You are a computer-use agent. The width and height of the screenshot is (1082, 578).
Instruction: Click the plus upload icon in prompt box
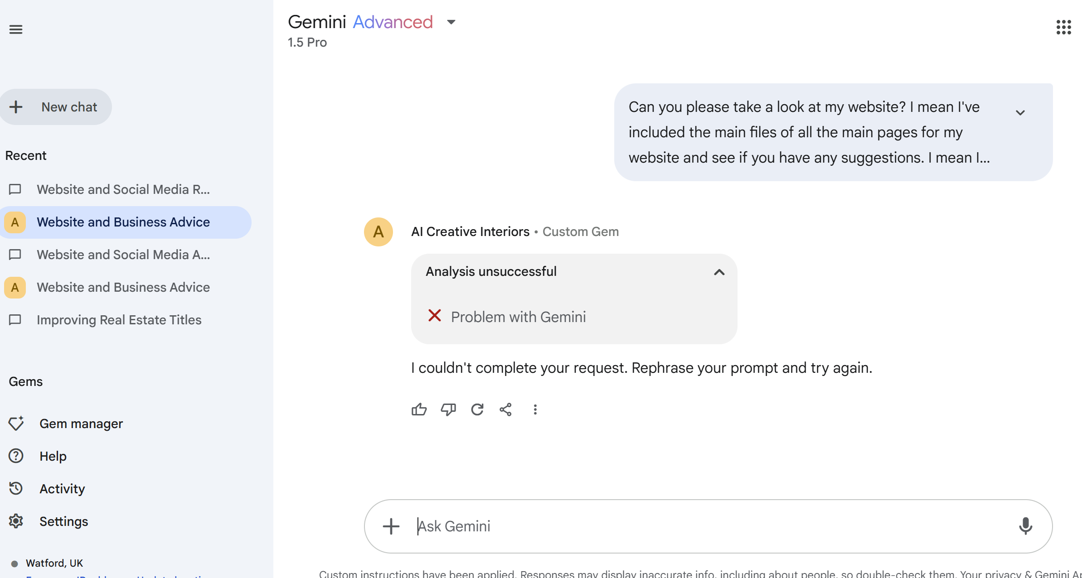pyautogui.click(x=391, y=526)
